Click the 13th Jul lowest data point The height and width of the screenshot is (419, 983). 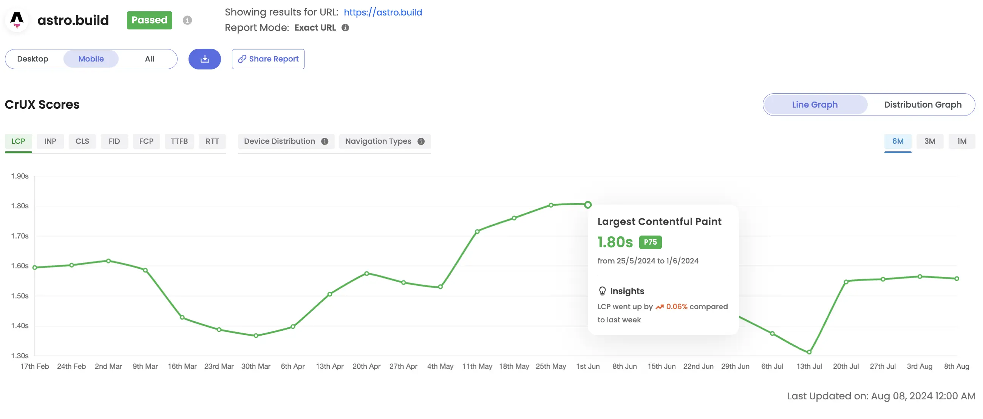809,352
